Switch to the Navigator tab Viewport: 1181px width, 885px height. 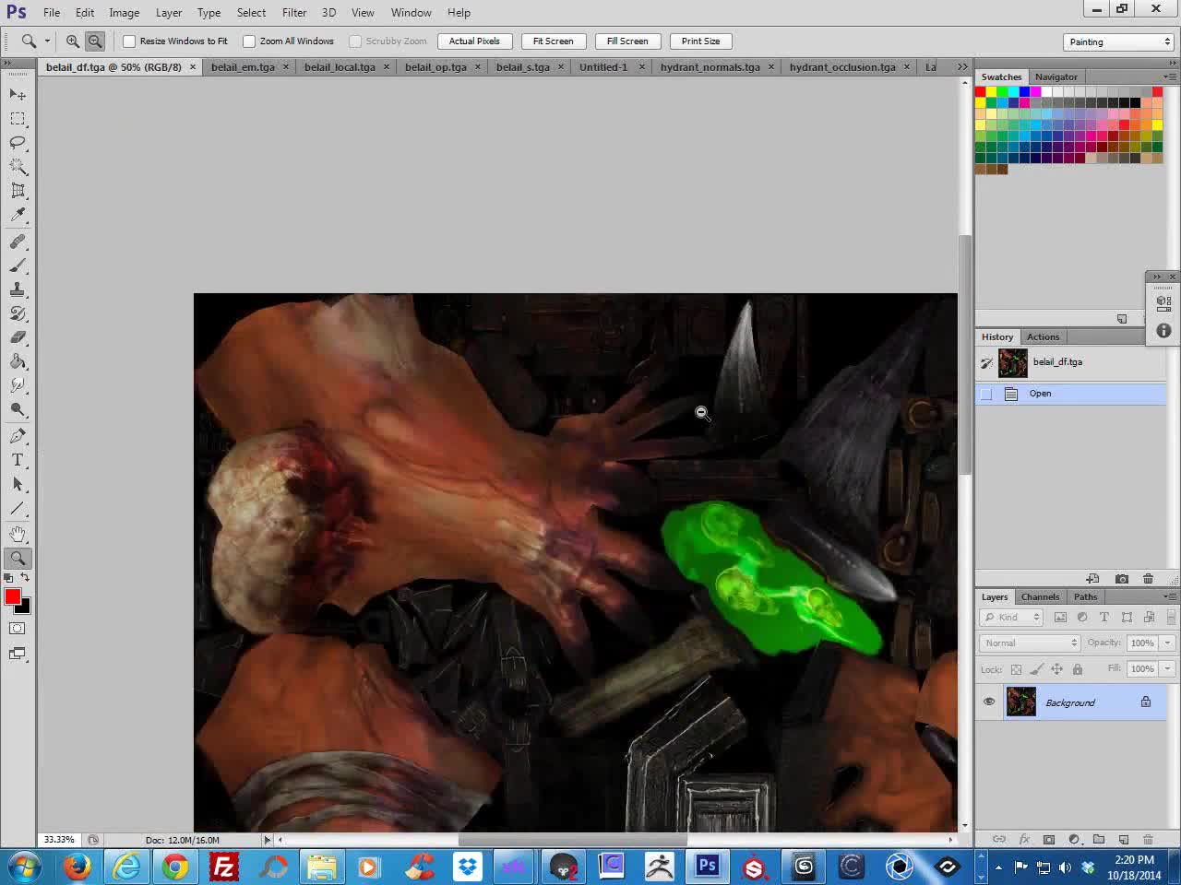1056,77
